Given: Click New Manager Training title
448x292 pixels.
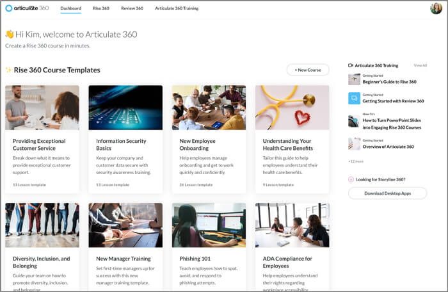Looking at the screenshot, I should [x=124, y=259].
